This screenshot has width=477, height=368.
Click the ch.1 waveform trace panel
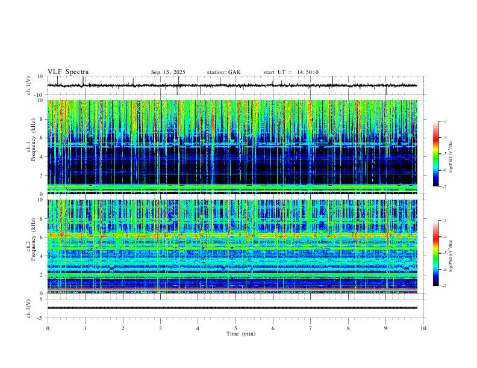[236, 85]
